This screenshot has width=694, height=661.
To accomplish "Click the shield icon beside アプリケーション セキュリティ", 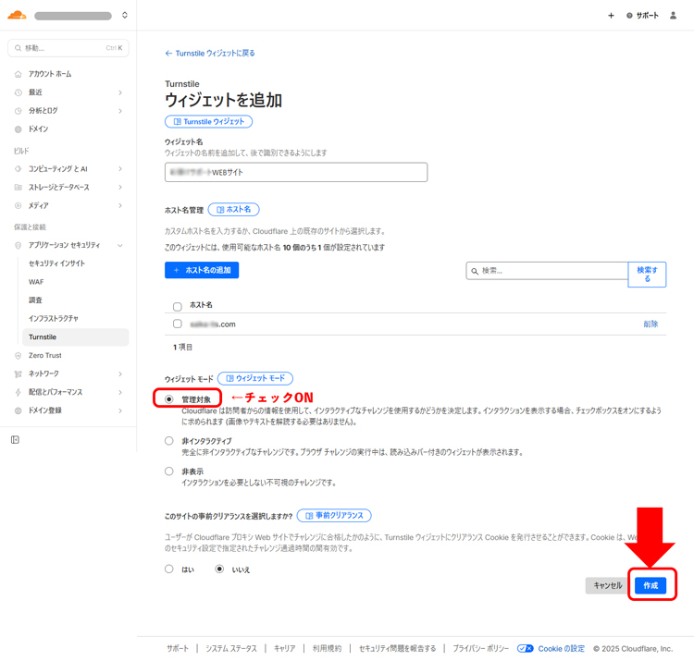I will (x=19, y=245).
